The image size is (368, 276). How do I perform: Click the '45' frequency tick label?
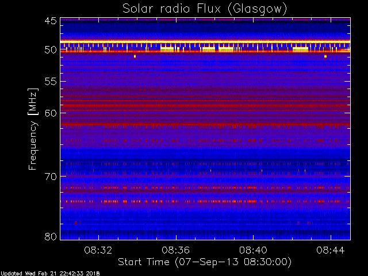pyautogui.click(x=51, y=21)
